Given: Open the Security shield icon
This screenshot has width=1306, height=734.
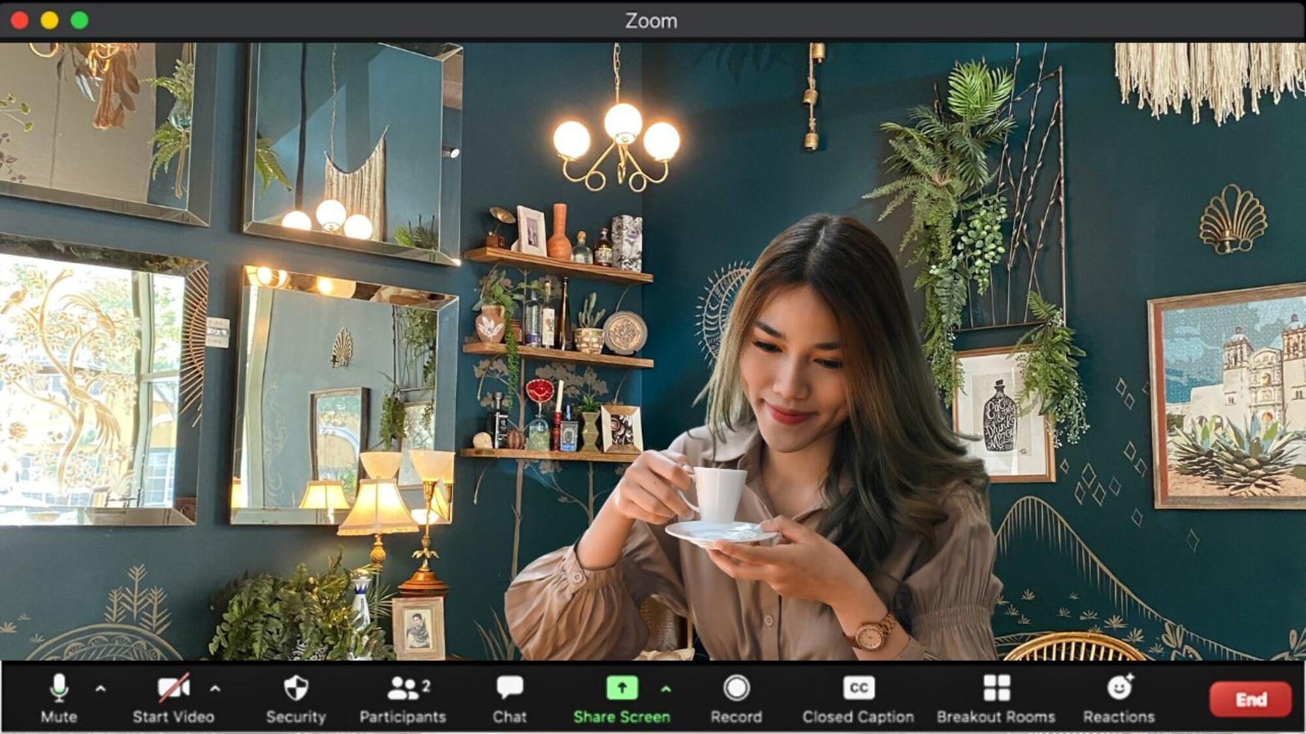Looking at the screenshot, I should [296, 688].
